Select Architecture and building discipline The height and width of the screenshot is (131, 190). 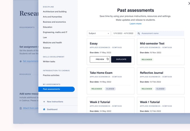pos(55,12)
